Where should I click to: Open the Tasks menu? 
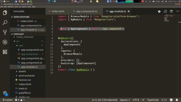pyautogui.click(x=29, y=7)
